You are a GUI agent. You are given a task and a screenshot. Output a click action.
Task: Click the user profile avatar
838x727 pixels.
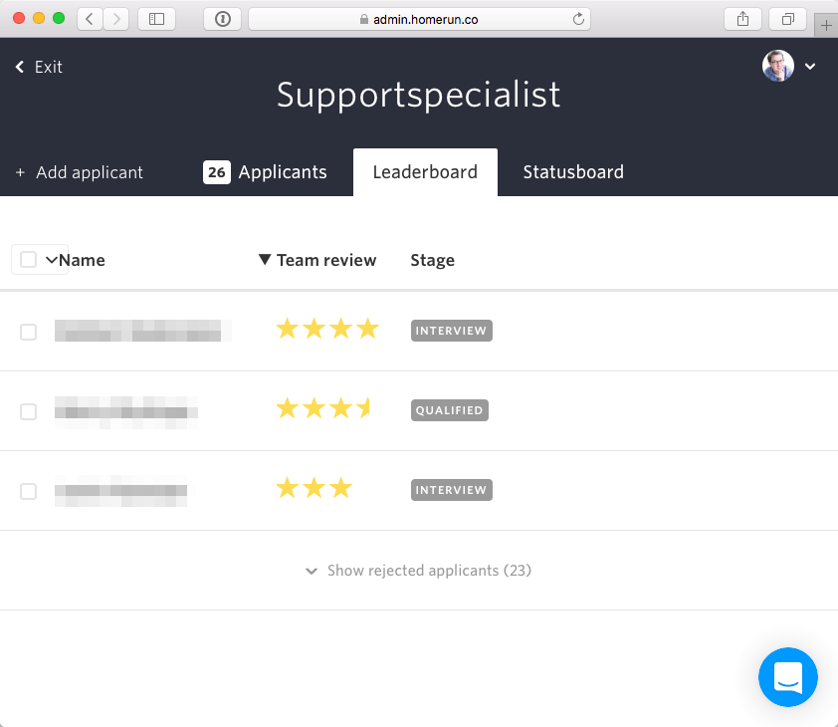click(x=778, y=66)
